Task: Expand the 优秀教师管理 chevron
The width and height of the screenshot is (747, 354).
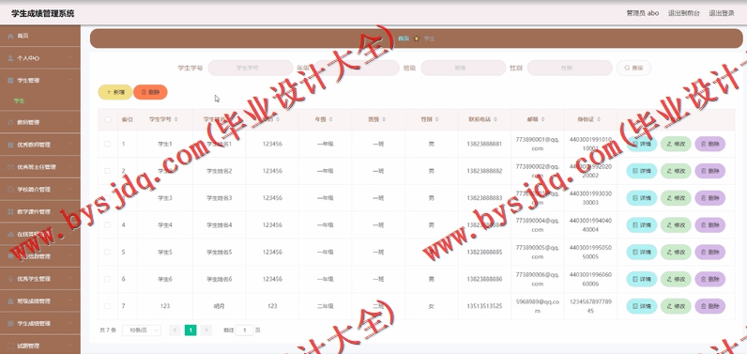Action: (70, 145)
